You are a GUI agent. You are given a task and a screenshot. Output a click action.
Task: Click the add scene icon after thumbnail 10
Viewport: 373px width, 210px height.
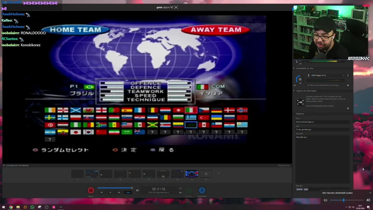(x=218, y=174)
